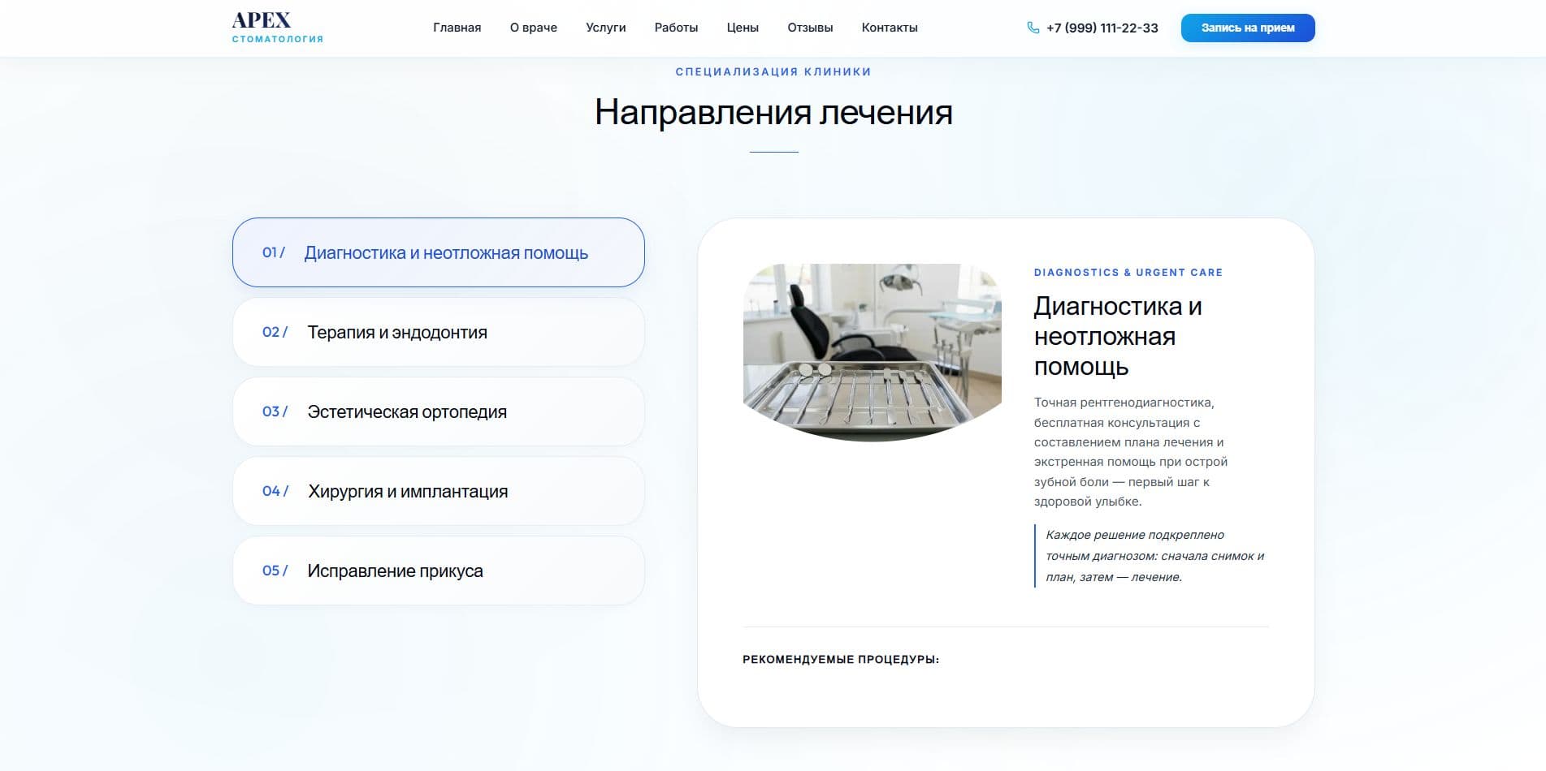Go to the О враче page
1546x771 pixels.
[x=533, y=28]
